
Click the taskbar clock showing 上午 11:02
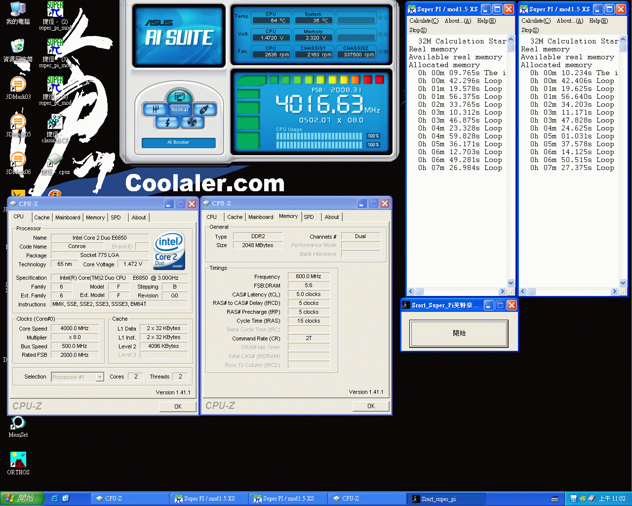pos(612,499)
